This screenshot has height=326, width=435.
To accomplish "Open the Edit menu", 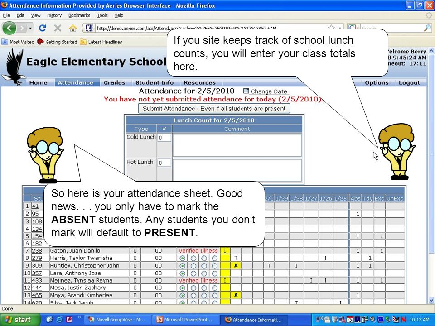I will click(20, 15).
